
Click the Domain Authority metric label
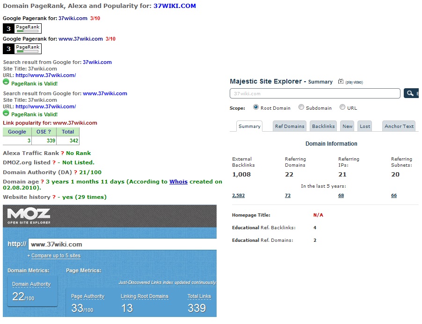31,284
